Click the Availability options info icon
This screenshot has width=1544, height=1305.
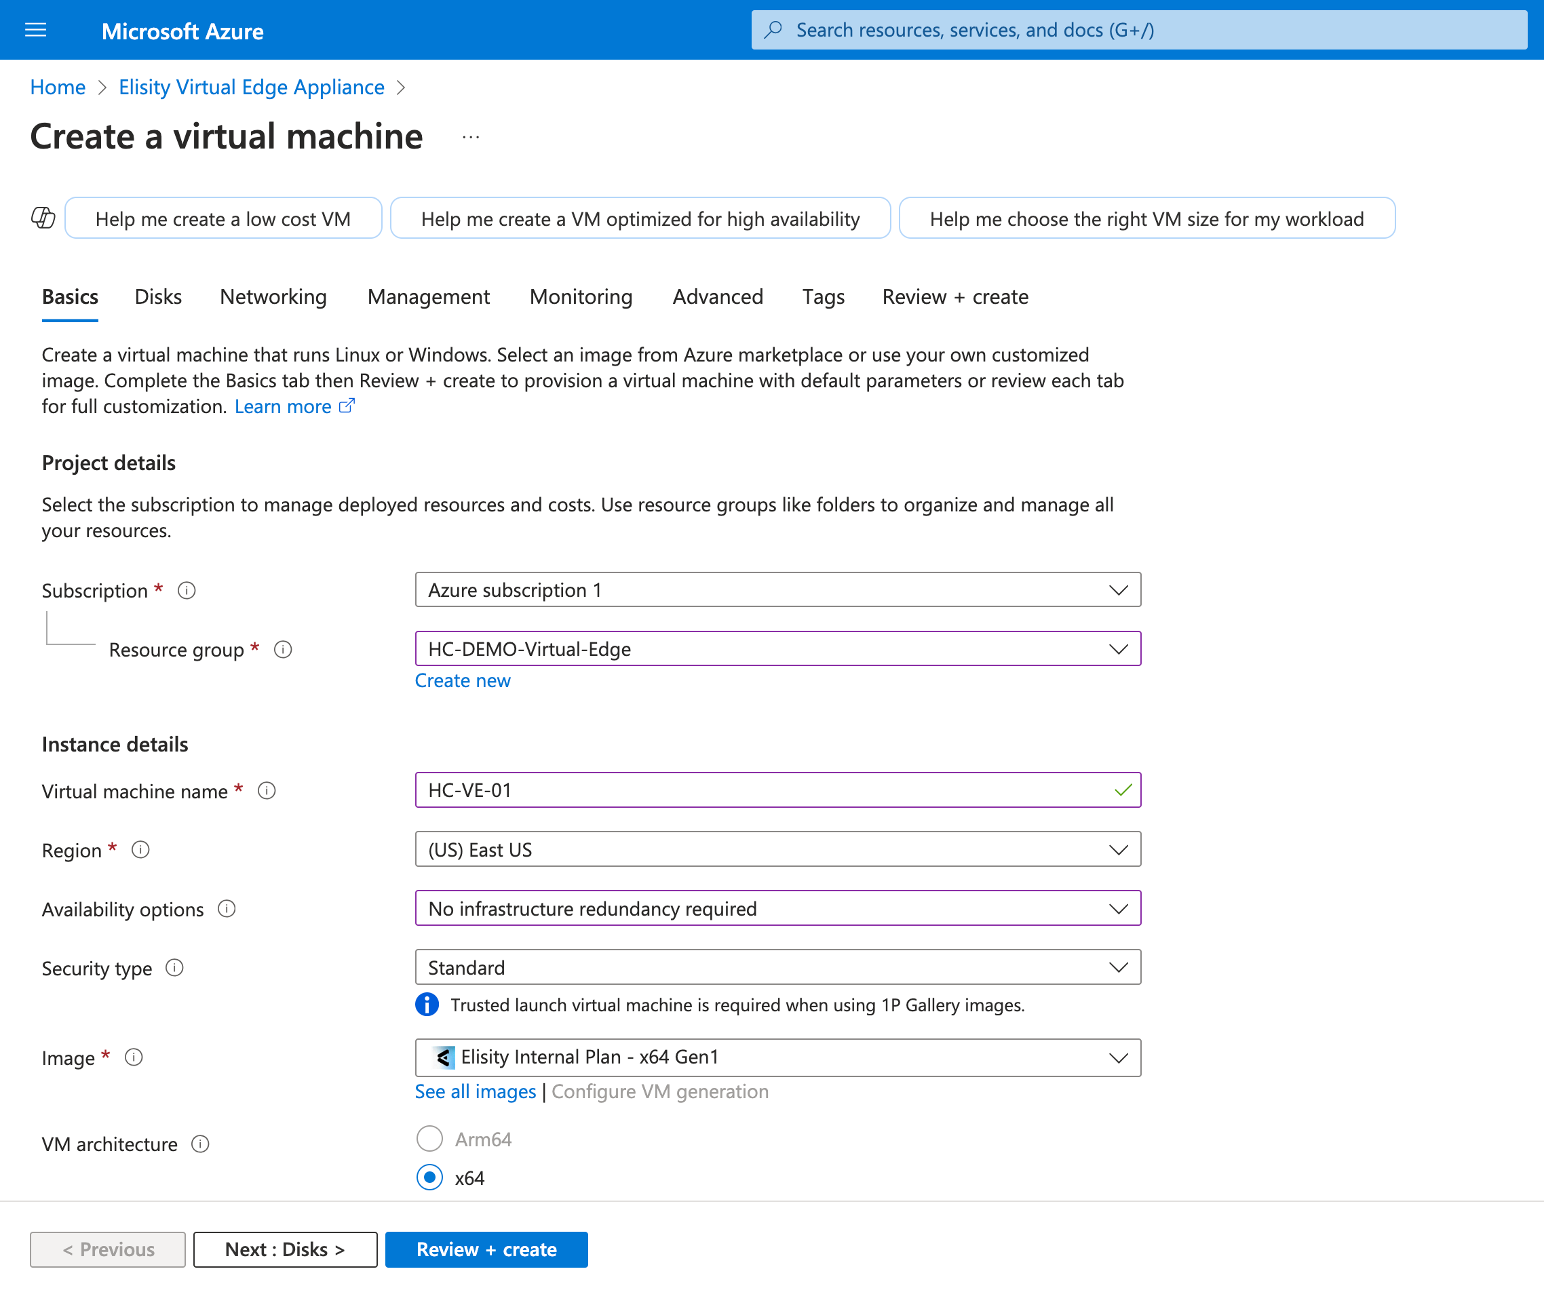[x=227, y=908]
